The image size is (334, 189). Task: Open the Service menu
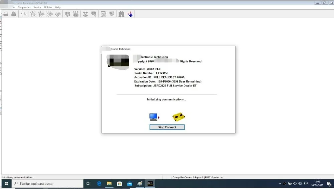37,7
